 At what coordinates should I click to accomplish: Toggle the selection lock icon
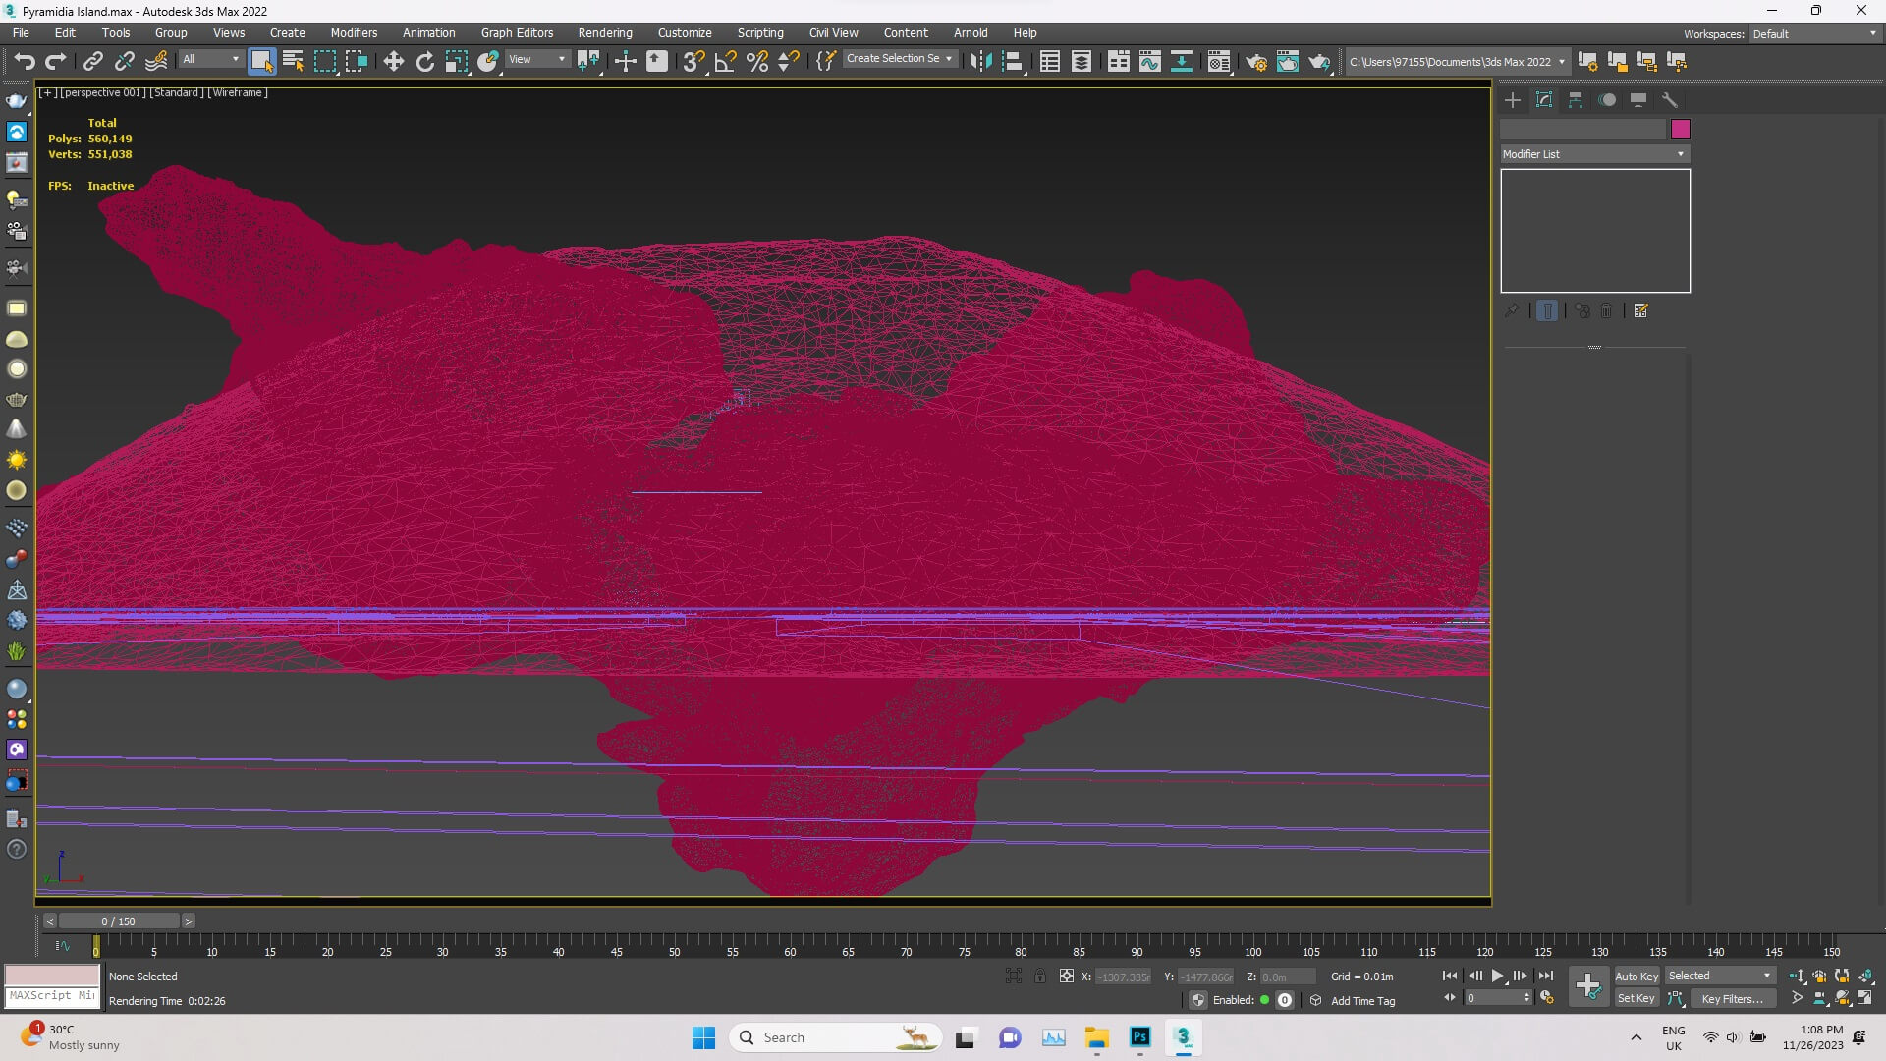coord(1039,976)
